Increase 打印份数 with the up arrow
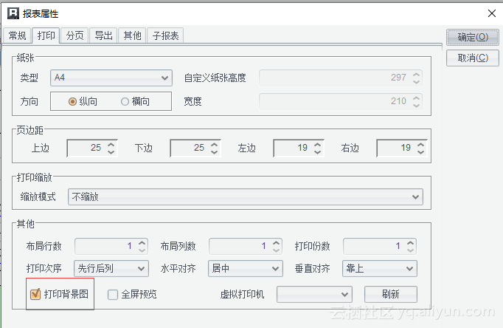This screenshot has height=328, width=503. (410, 243)
